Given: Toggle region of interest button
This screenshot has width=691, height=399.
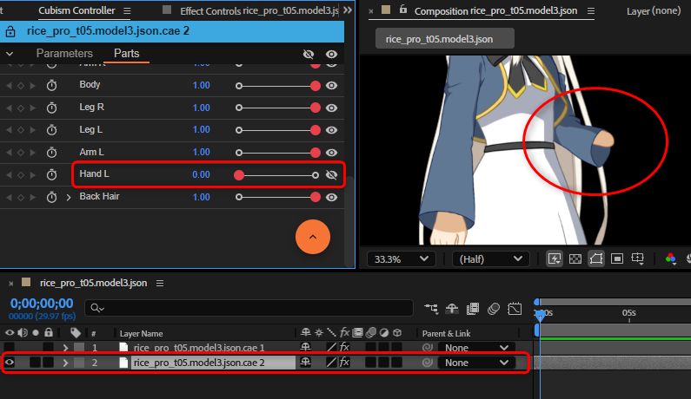Looking at the screenshot, I should pyautogui.click(x=617, y=258).
